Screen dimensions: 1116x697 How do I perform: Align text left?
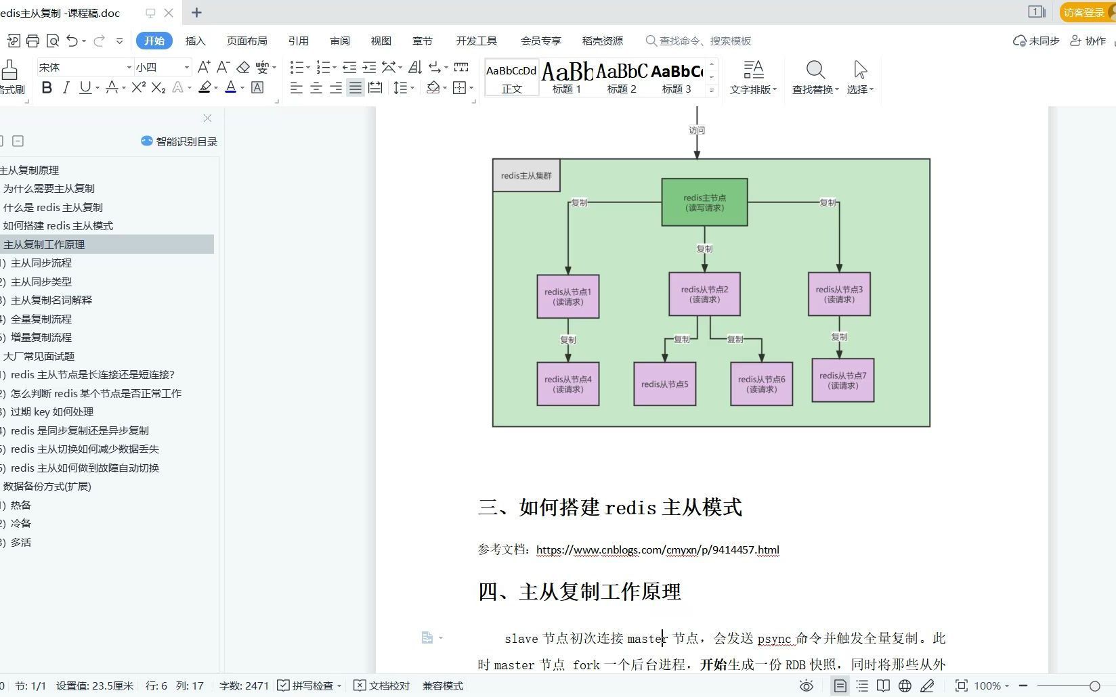[296, 87]
